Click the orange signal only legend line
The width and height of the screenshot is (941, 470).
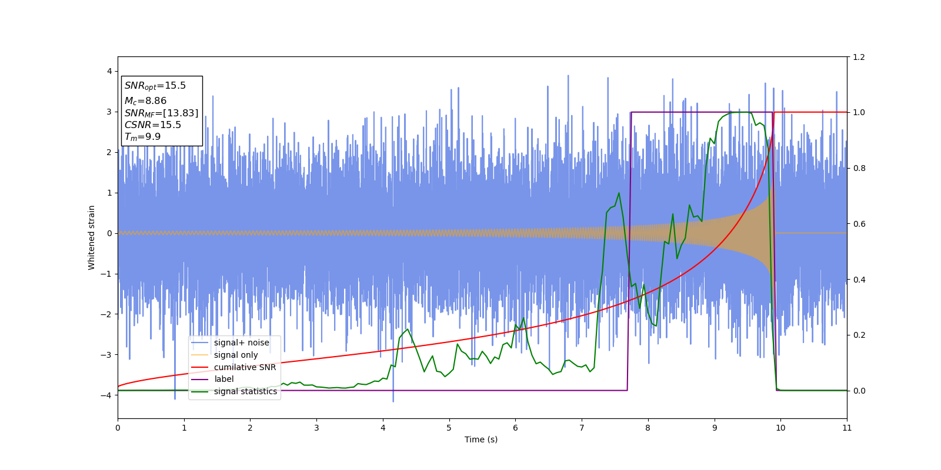click(200, 355)
